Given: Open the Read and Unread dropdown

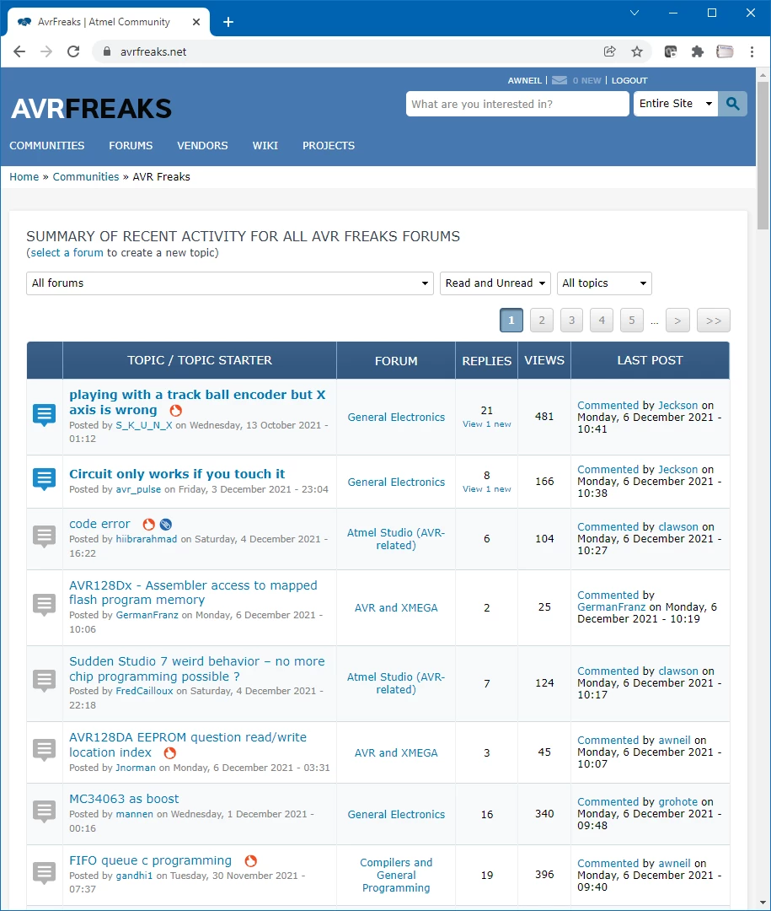Looking at the screenshot, I should (495, 283).
